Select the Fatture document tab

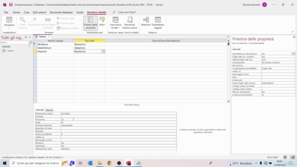[x=42, y=37]
